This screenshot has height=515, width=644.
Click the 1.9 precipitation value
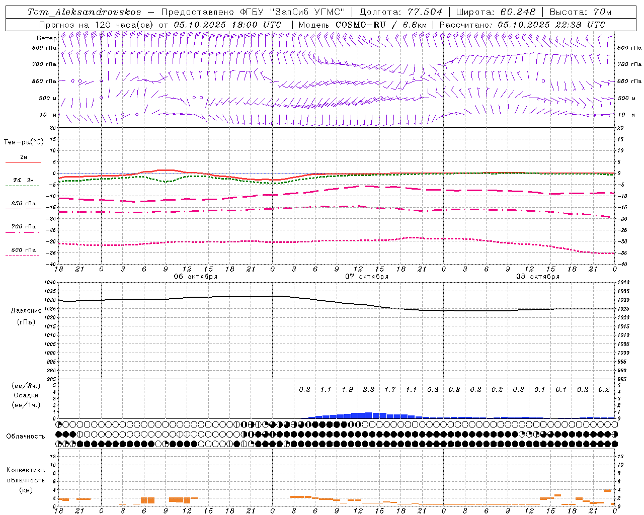pos(347,389)
